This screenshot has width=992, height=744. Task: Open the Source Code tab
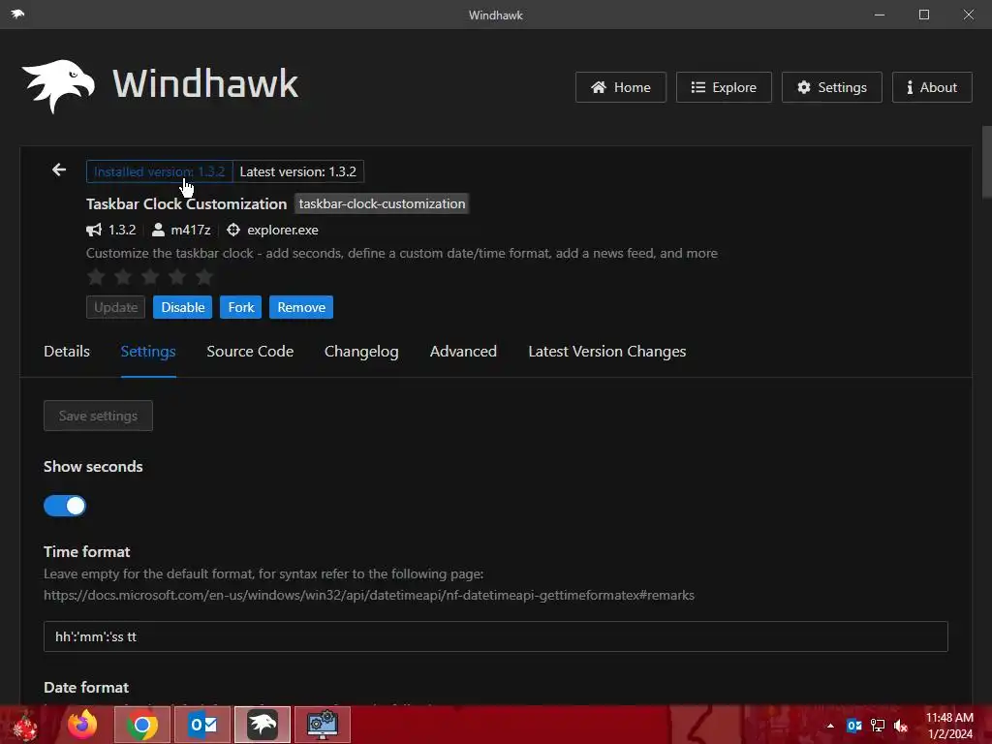pyautogui.click(x=250, y=351)
